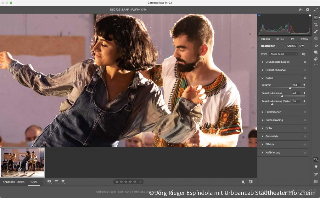Click the save image icon top right

(300, 9)
